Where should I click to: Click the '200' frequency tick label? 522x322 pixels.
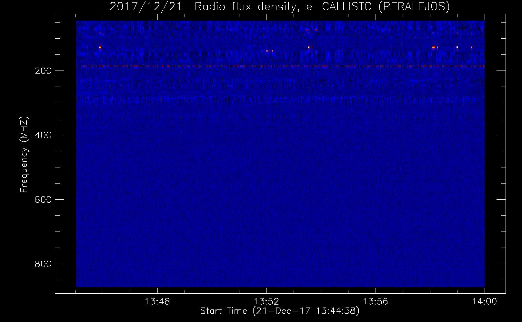tap(43, 71)
